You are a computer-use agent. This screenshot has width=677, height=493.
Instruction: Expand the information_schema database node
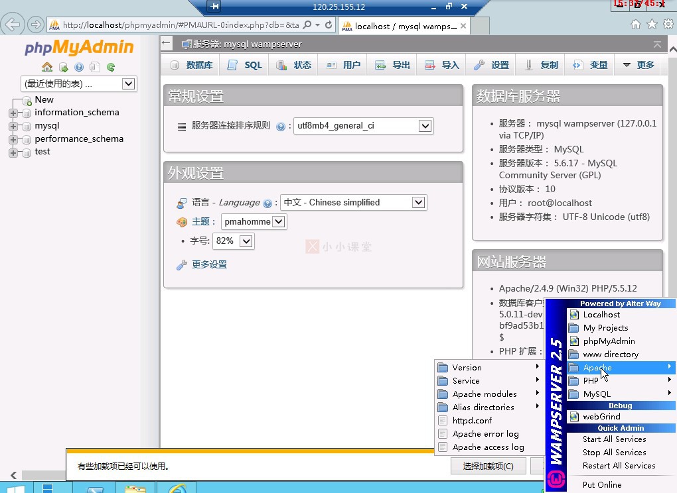pyautogui.click(x=13, y=113)
